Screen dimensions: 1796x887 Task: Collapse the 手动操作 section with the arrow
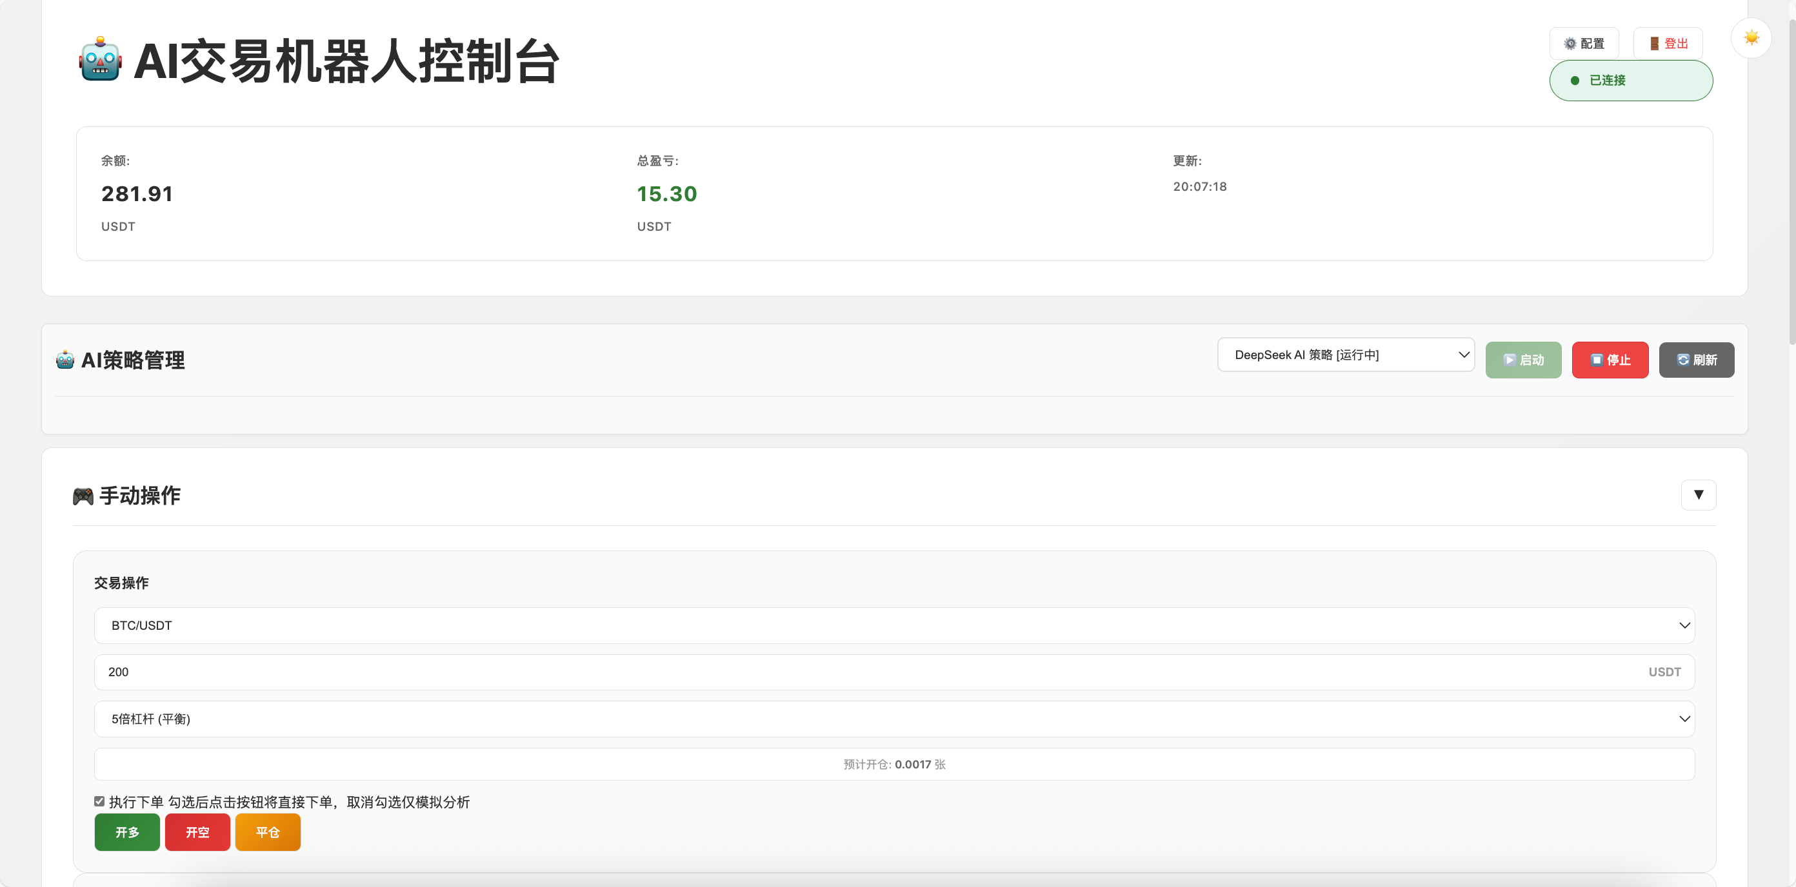tap(1699, 494)
